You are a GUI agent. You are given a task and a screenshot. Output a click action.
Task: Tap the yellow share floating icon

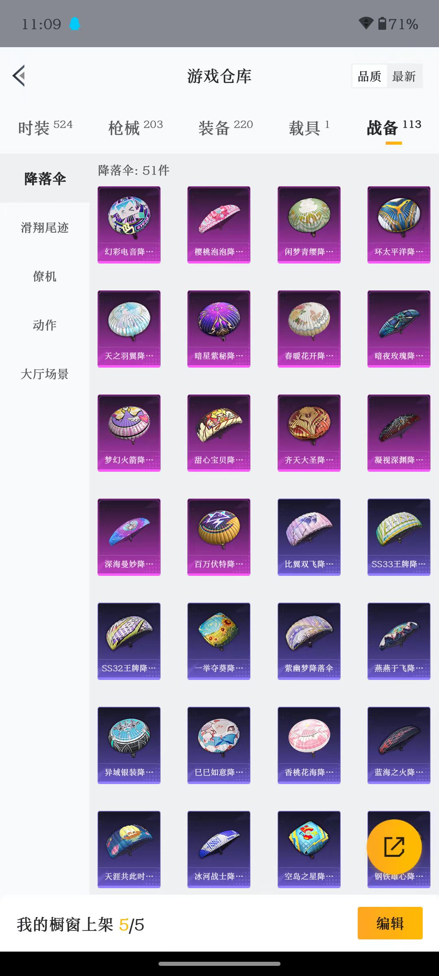[394, 847]
